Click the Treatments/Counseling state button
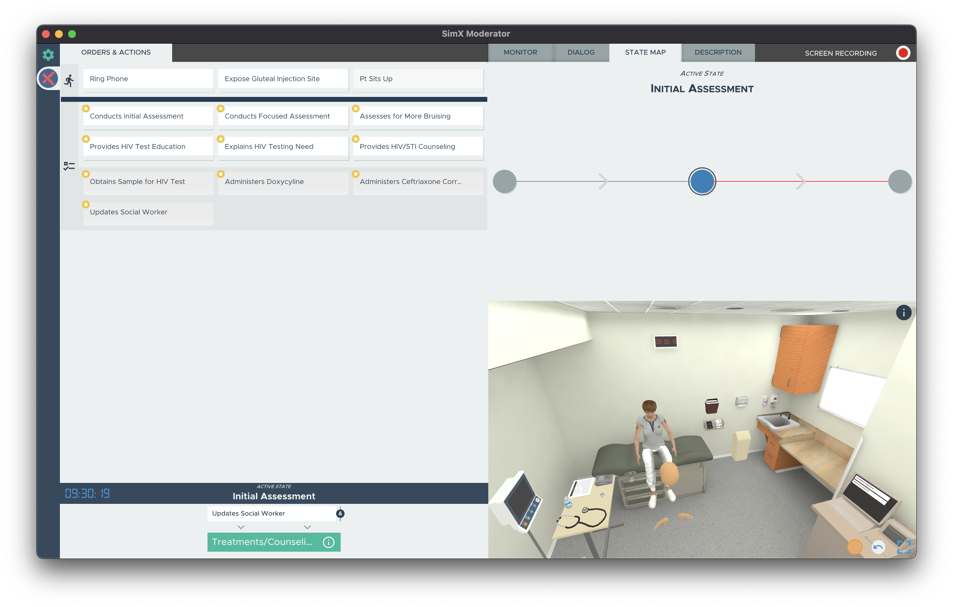The width and height of the screenshot is (953, 607). point(262,542)
